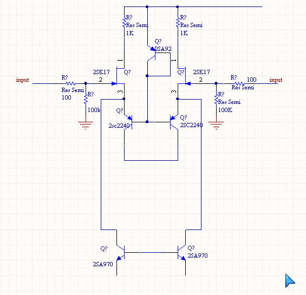Click the junction dot at right JFET pin 3
Screen dimensions: 306x295
coord(178,99)
